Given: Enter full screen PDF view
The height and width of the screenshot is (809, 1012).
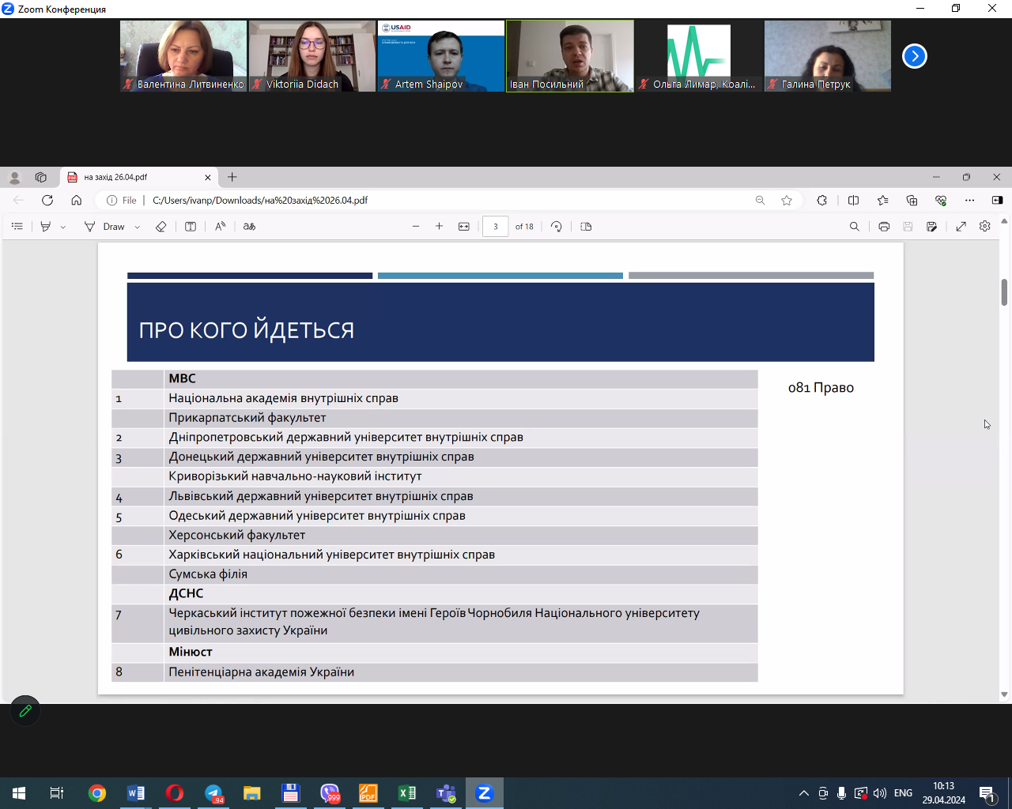Looking at the screenshot, I should 961,227.
